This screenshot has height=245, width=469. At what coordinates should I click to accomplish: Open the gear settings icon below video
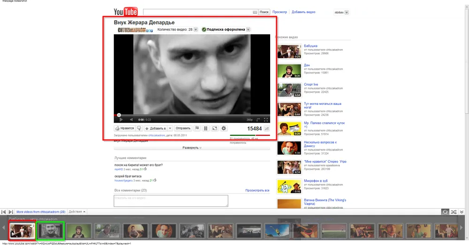pyautogui.click(x=224, y=128)
